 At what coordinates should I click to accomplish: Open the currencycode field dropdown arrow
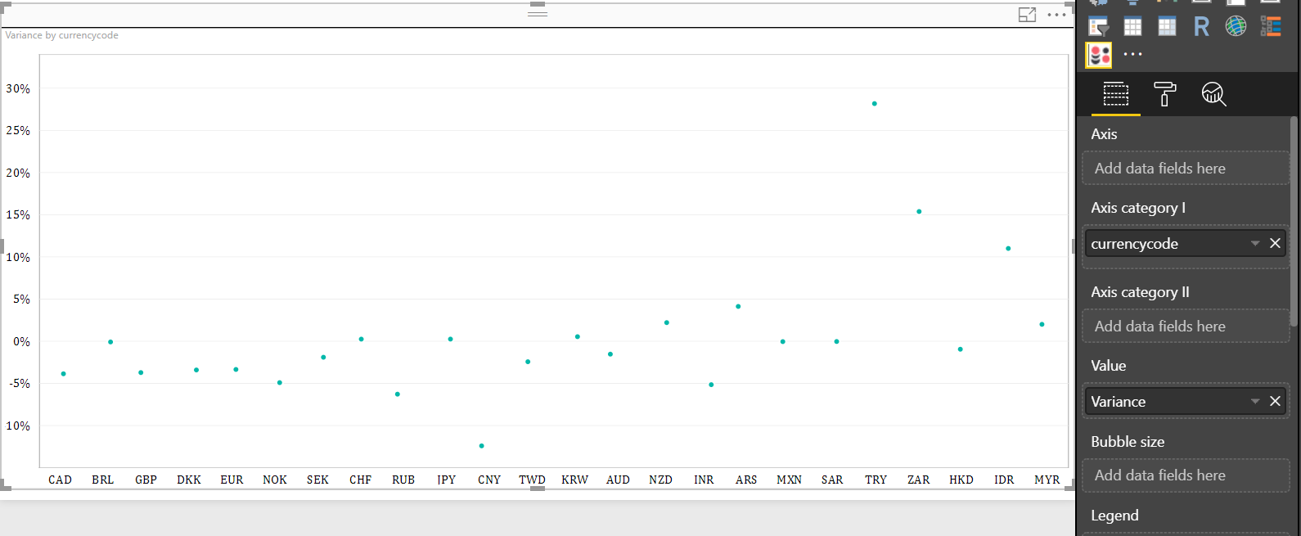coord(1255,243)
